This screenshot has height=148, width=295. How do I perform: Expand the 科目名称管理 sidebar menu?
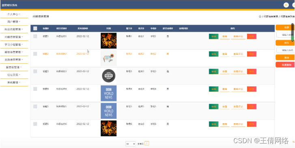(14, 29)
